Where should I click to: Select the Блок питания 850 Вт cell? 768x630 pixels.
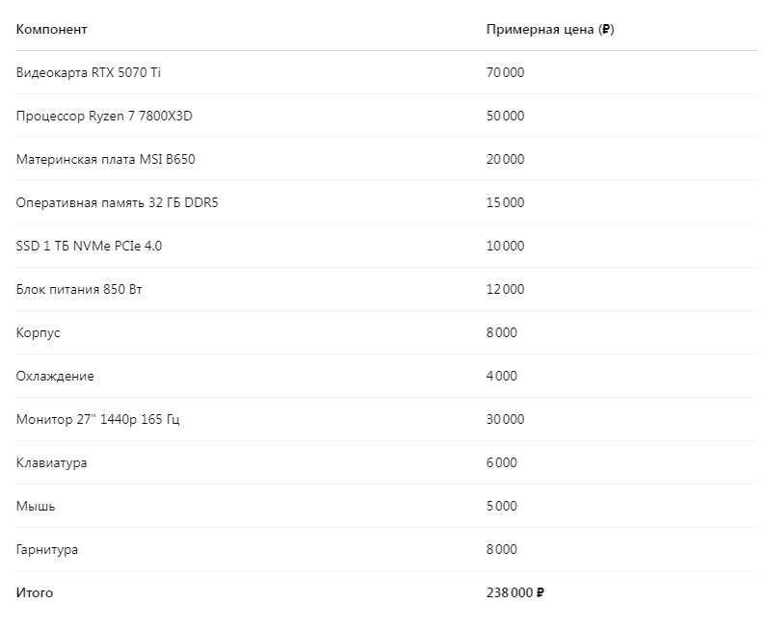[x=79, y=289]
